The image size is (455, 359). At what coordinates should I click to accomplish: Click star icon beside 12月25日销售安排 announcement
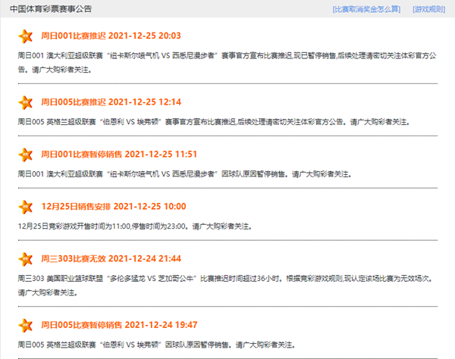click(x=26, y=207)
